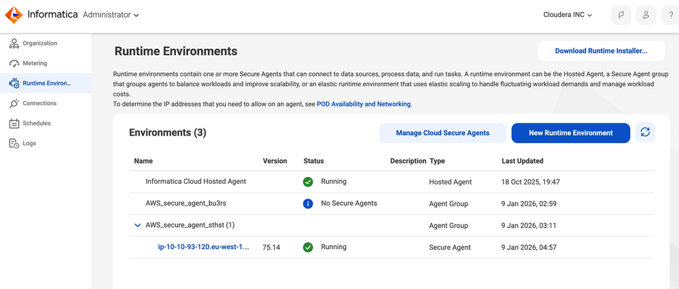The image size is (679, 289).
Task: Open the flag notifications icon
Action: point(621,15)
